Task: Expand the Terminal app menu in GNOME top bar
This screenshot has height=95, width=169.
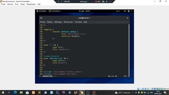Action: click(55, 11)
